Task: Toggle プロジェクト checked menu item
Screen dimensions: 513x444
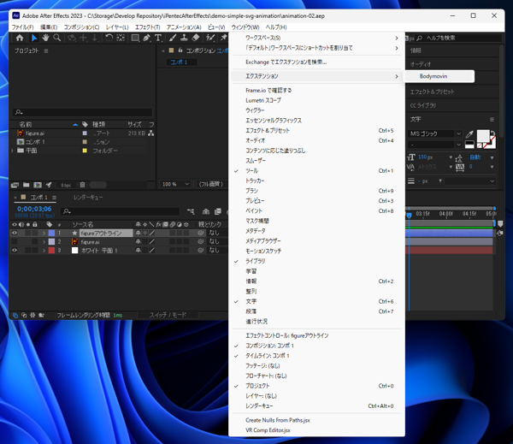Action: coord(316,386)
